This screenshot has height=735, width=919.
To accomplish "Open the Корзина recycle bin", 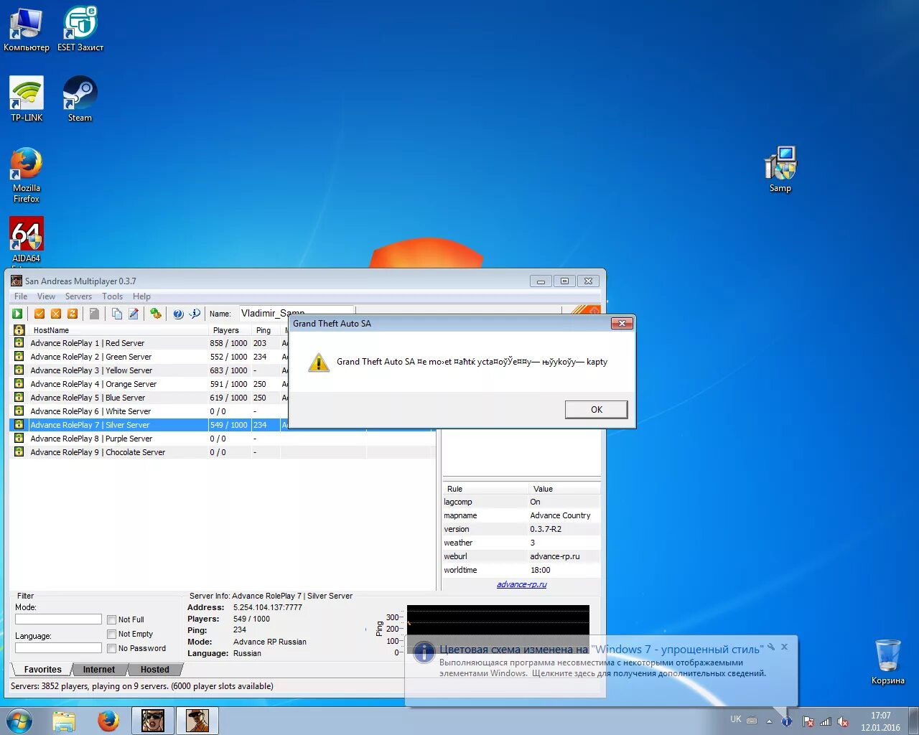I will point(888,662).
